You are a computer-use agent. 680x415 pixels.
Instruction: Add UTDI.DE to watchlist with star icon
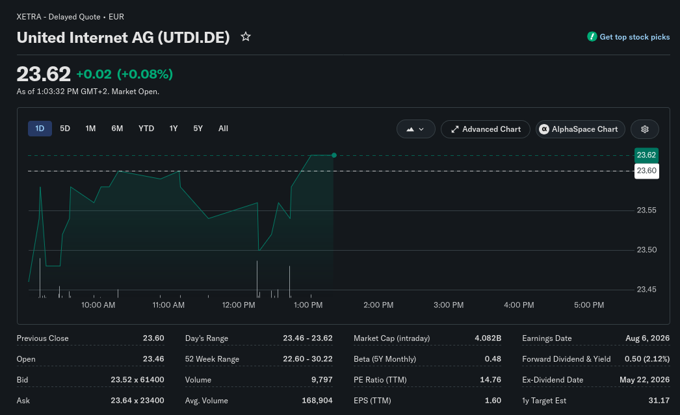(246, 37)
